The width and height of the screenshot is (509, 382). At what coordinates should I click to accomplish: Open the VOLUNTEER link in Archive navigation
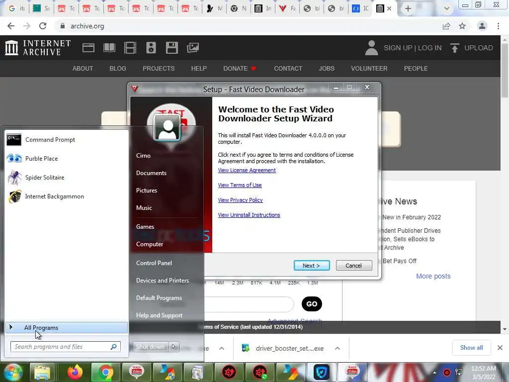[x=369, y=69]
